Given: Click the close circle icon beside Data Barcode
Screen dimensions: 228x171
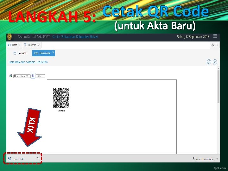Looking at the screenshot, I should pyautogui.click(x=215, y=62).
